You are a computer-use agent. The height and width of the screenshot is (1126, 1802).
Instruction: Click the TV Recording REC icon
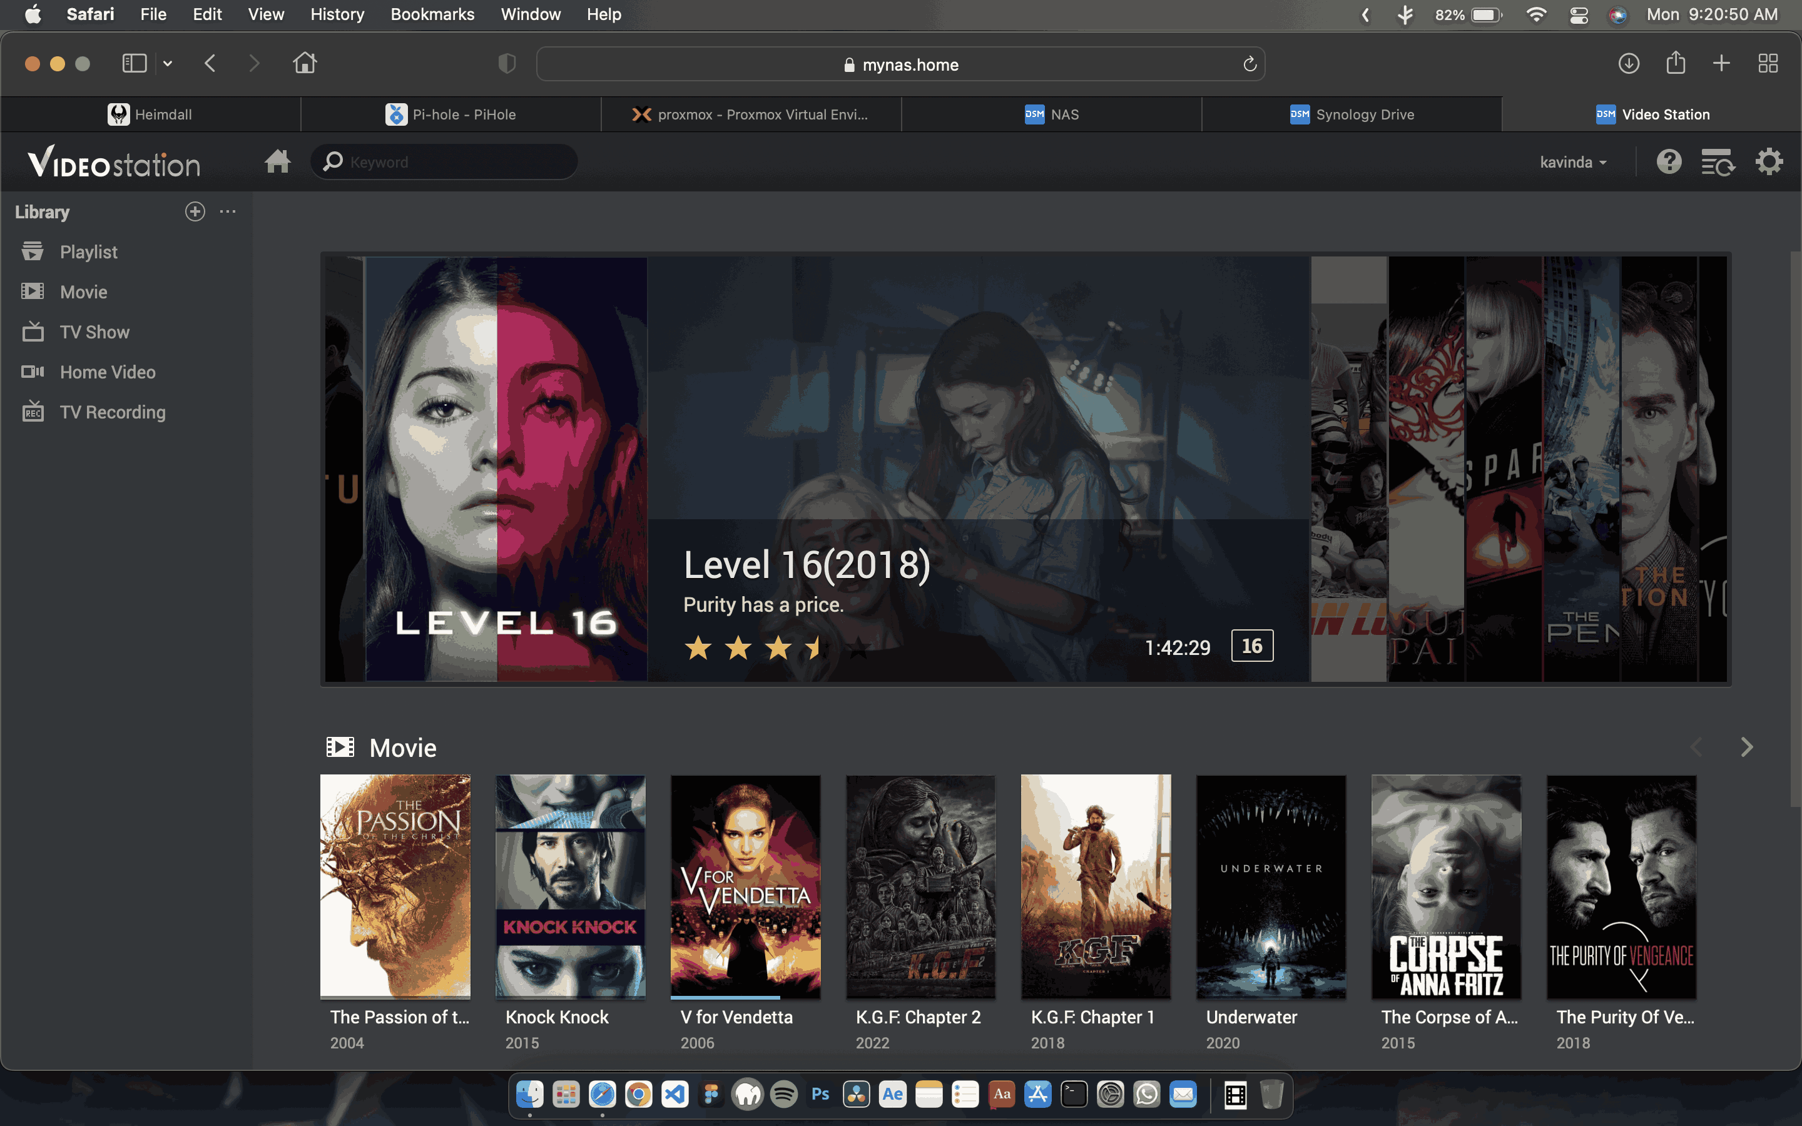[x=32, y=411]
